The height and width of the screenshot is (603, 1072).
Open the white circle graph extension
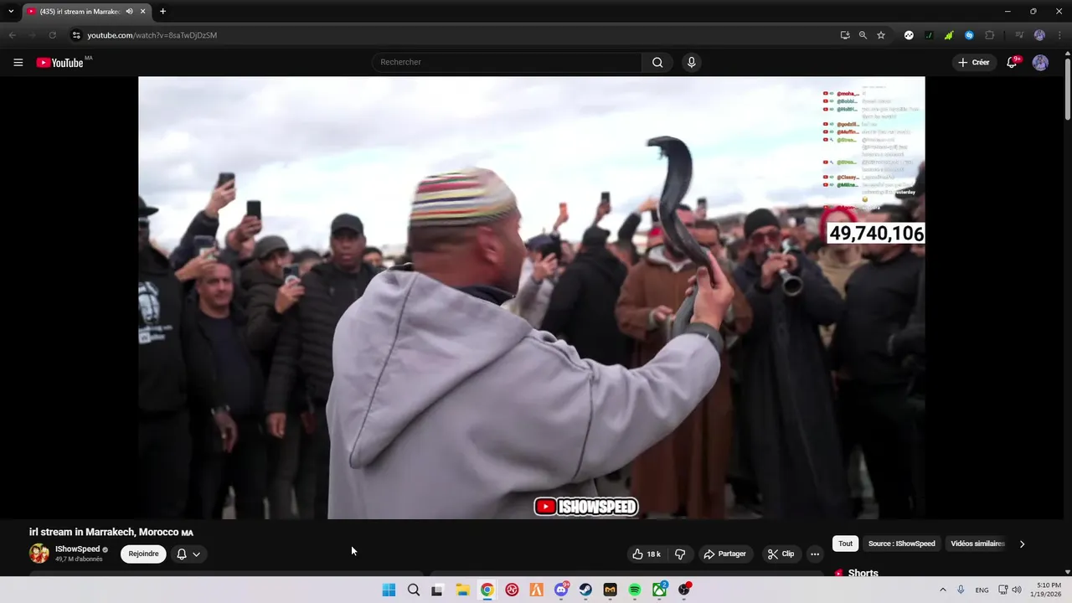909,35
